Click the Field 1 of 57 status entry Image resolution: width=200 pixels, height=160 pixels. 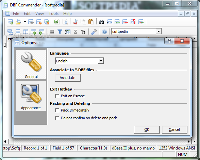[x=63, y=148]
